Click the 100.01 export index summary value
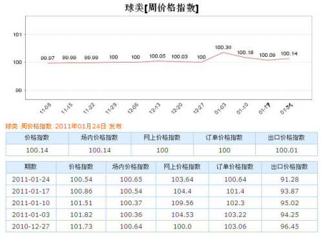The width and height of the screenshot is (323, 240). pyautogui.click(x=287, y=150)
